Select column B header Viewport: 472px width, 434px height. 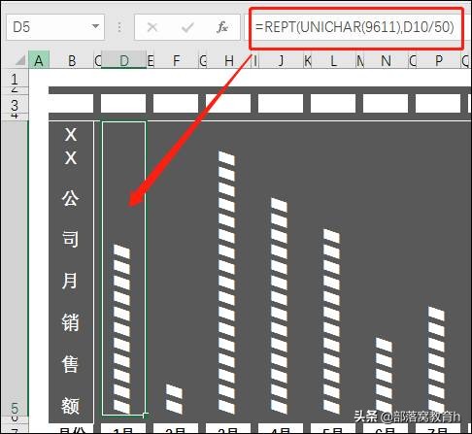72,59
